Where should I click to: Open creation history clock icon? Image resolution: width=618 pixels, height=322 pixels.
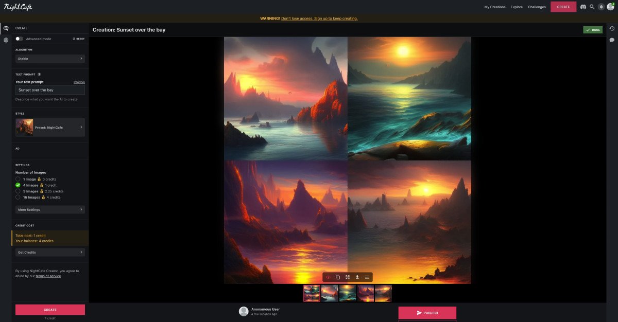pos(612,29)
